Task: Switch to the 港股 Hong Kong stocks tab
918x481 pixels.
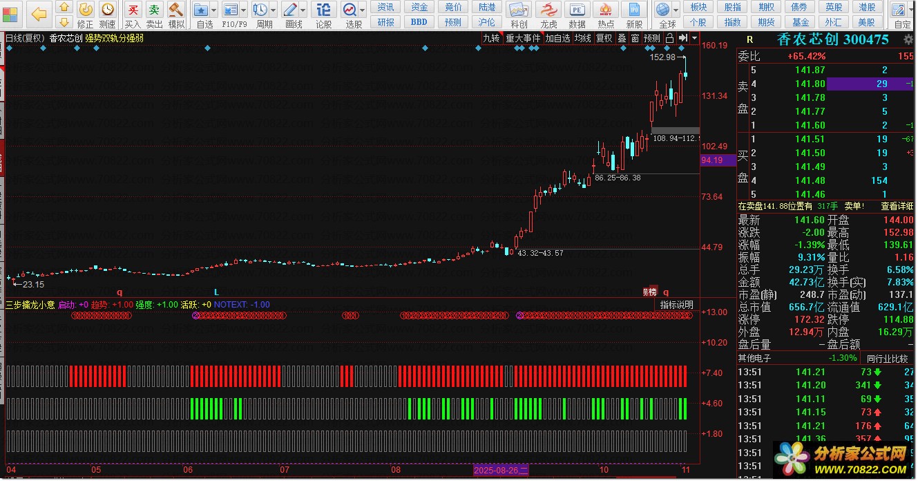Action: click(867, 7)
